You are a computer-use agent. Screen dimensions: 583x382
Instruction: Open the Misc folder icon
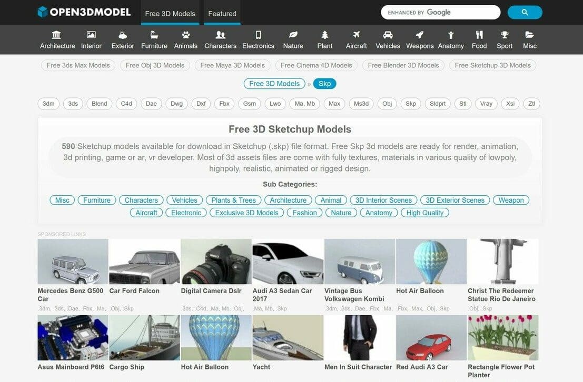[x=529, y=35]
